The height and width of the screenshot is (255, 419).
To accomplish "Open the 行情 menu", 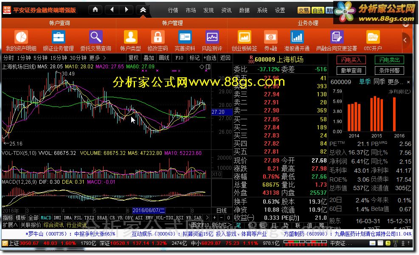I will (173, 10).
